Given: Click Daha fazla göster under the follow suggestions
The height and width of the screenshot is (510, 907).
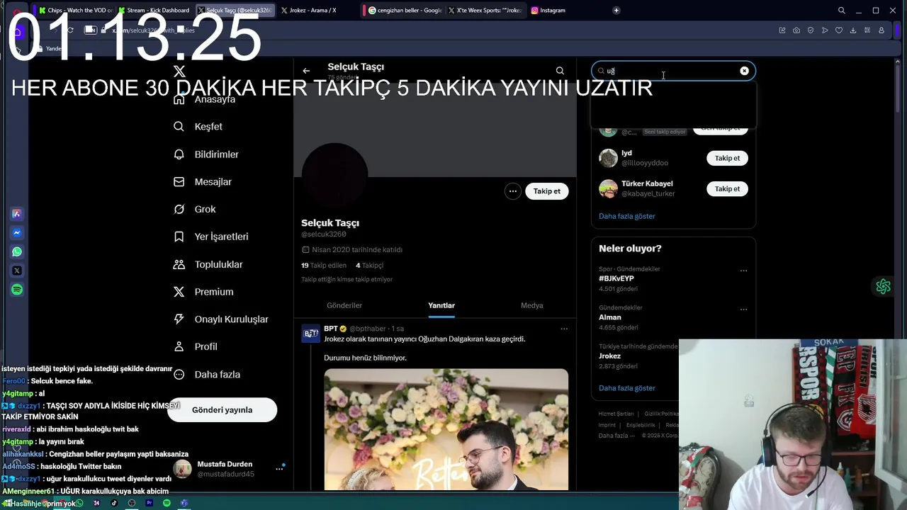Looking at the screenshot, I should 626,216.
